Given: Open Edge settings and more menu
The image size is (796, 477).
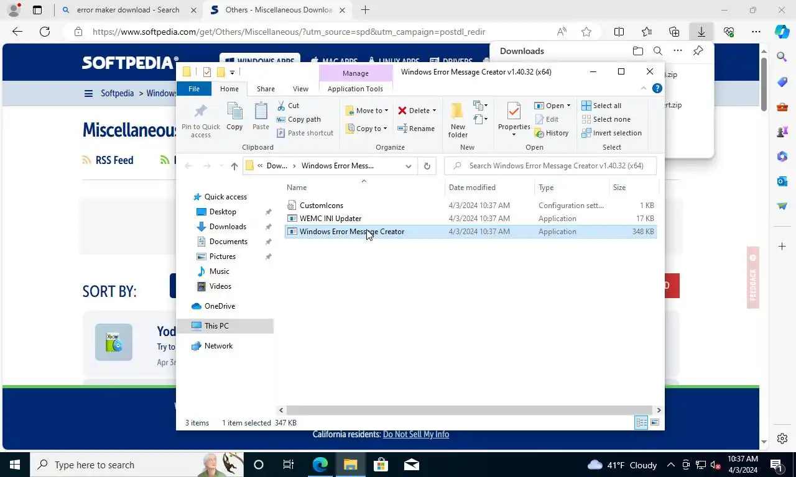Looking at the screenshot, I should coord(756,32).
